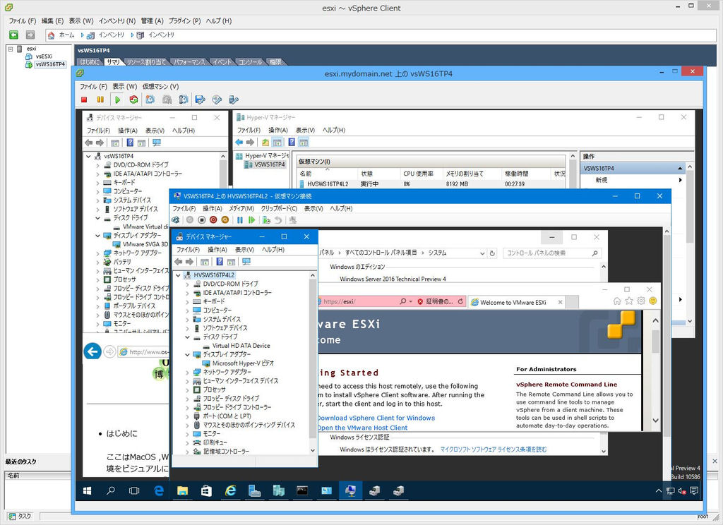Click the CD/DVD connect icon in the vSphere console toolbar
Image resolution: width=723 pixels, height=525 pixels.
click(x=217, y=99)
